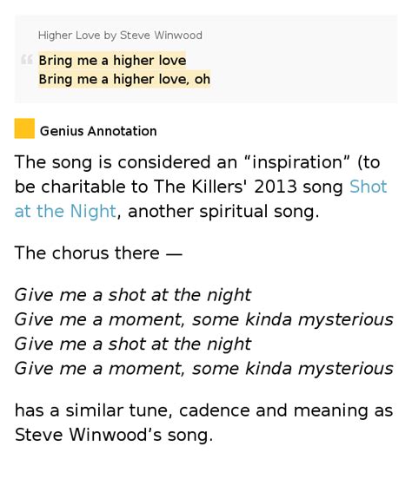Open the "Shot" link after 2013 song
This screenshot has width=412, height=479.
pos(369,187)
